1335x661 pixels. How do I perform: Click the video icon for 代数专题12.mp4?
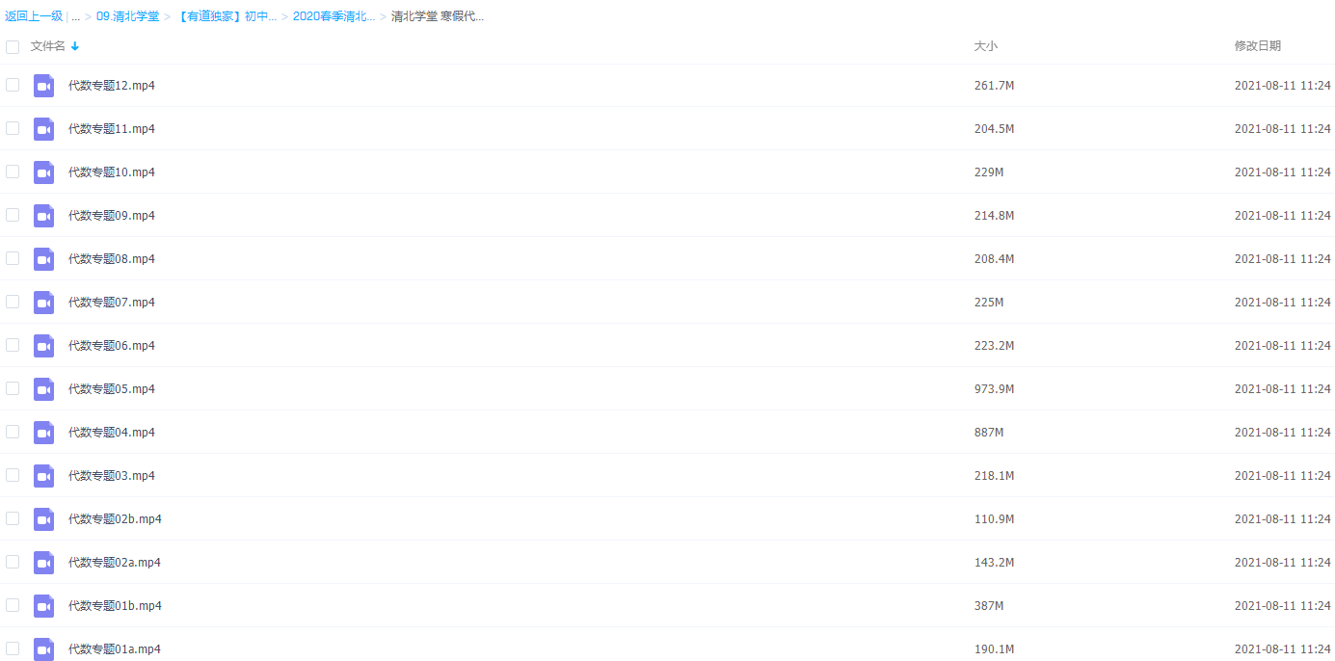click(43, 86)
